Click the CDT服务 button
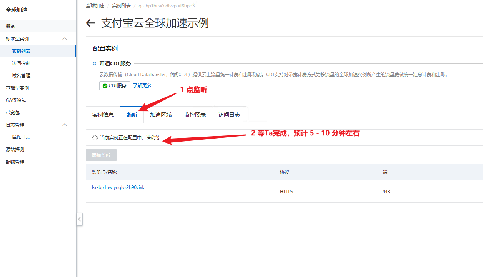 [115, 86]
